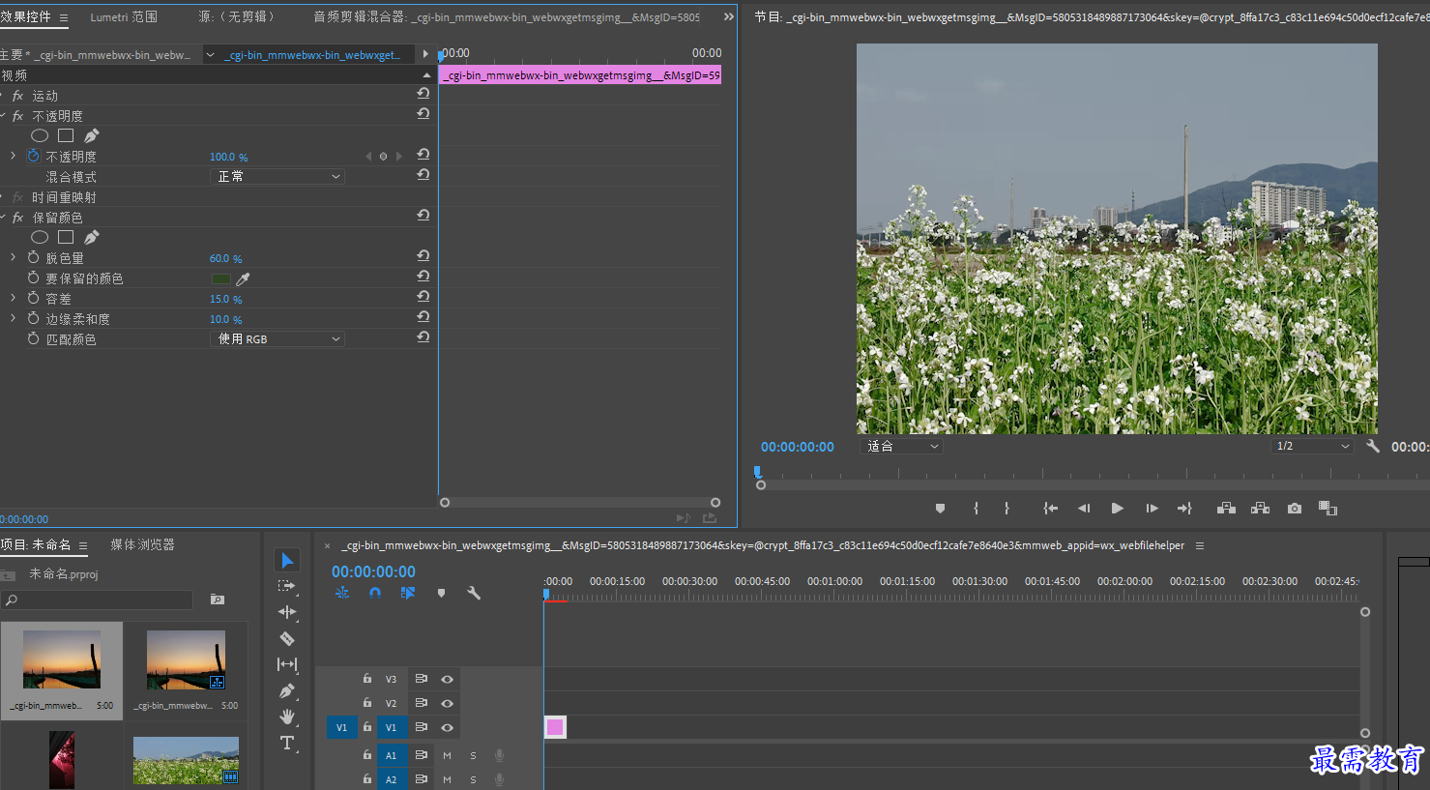Screen dimensions: 1430x790
Task: Click the project search input field
Action: coord(97,600)
